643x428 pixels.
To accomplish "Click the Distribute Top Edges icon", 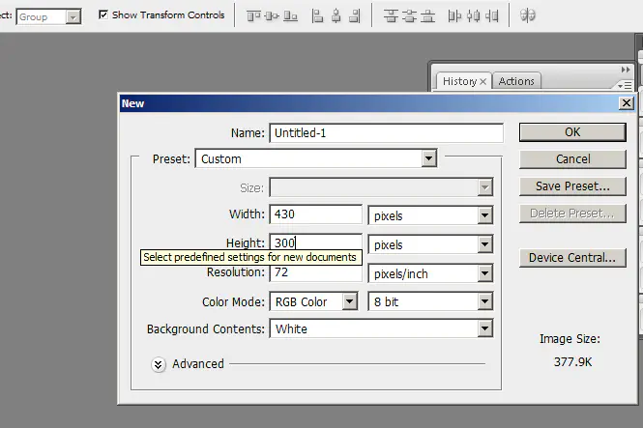I will (x=391, y=15).
